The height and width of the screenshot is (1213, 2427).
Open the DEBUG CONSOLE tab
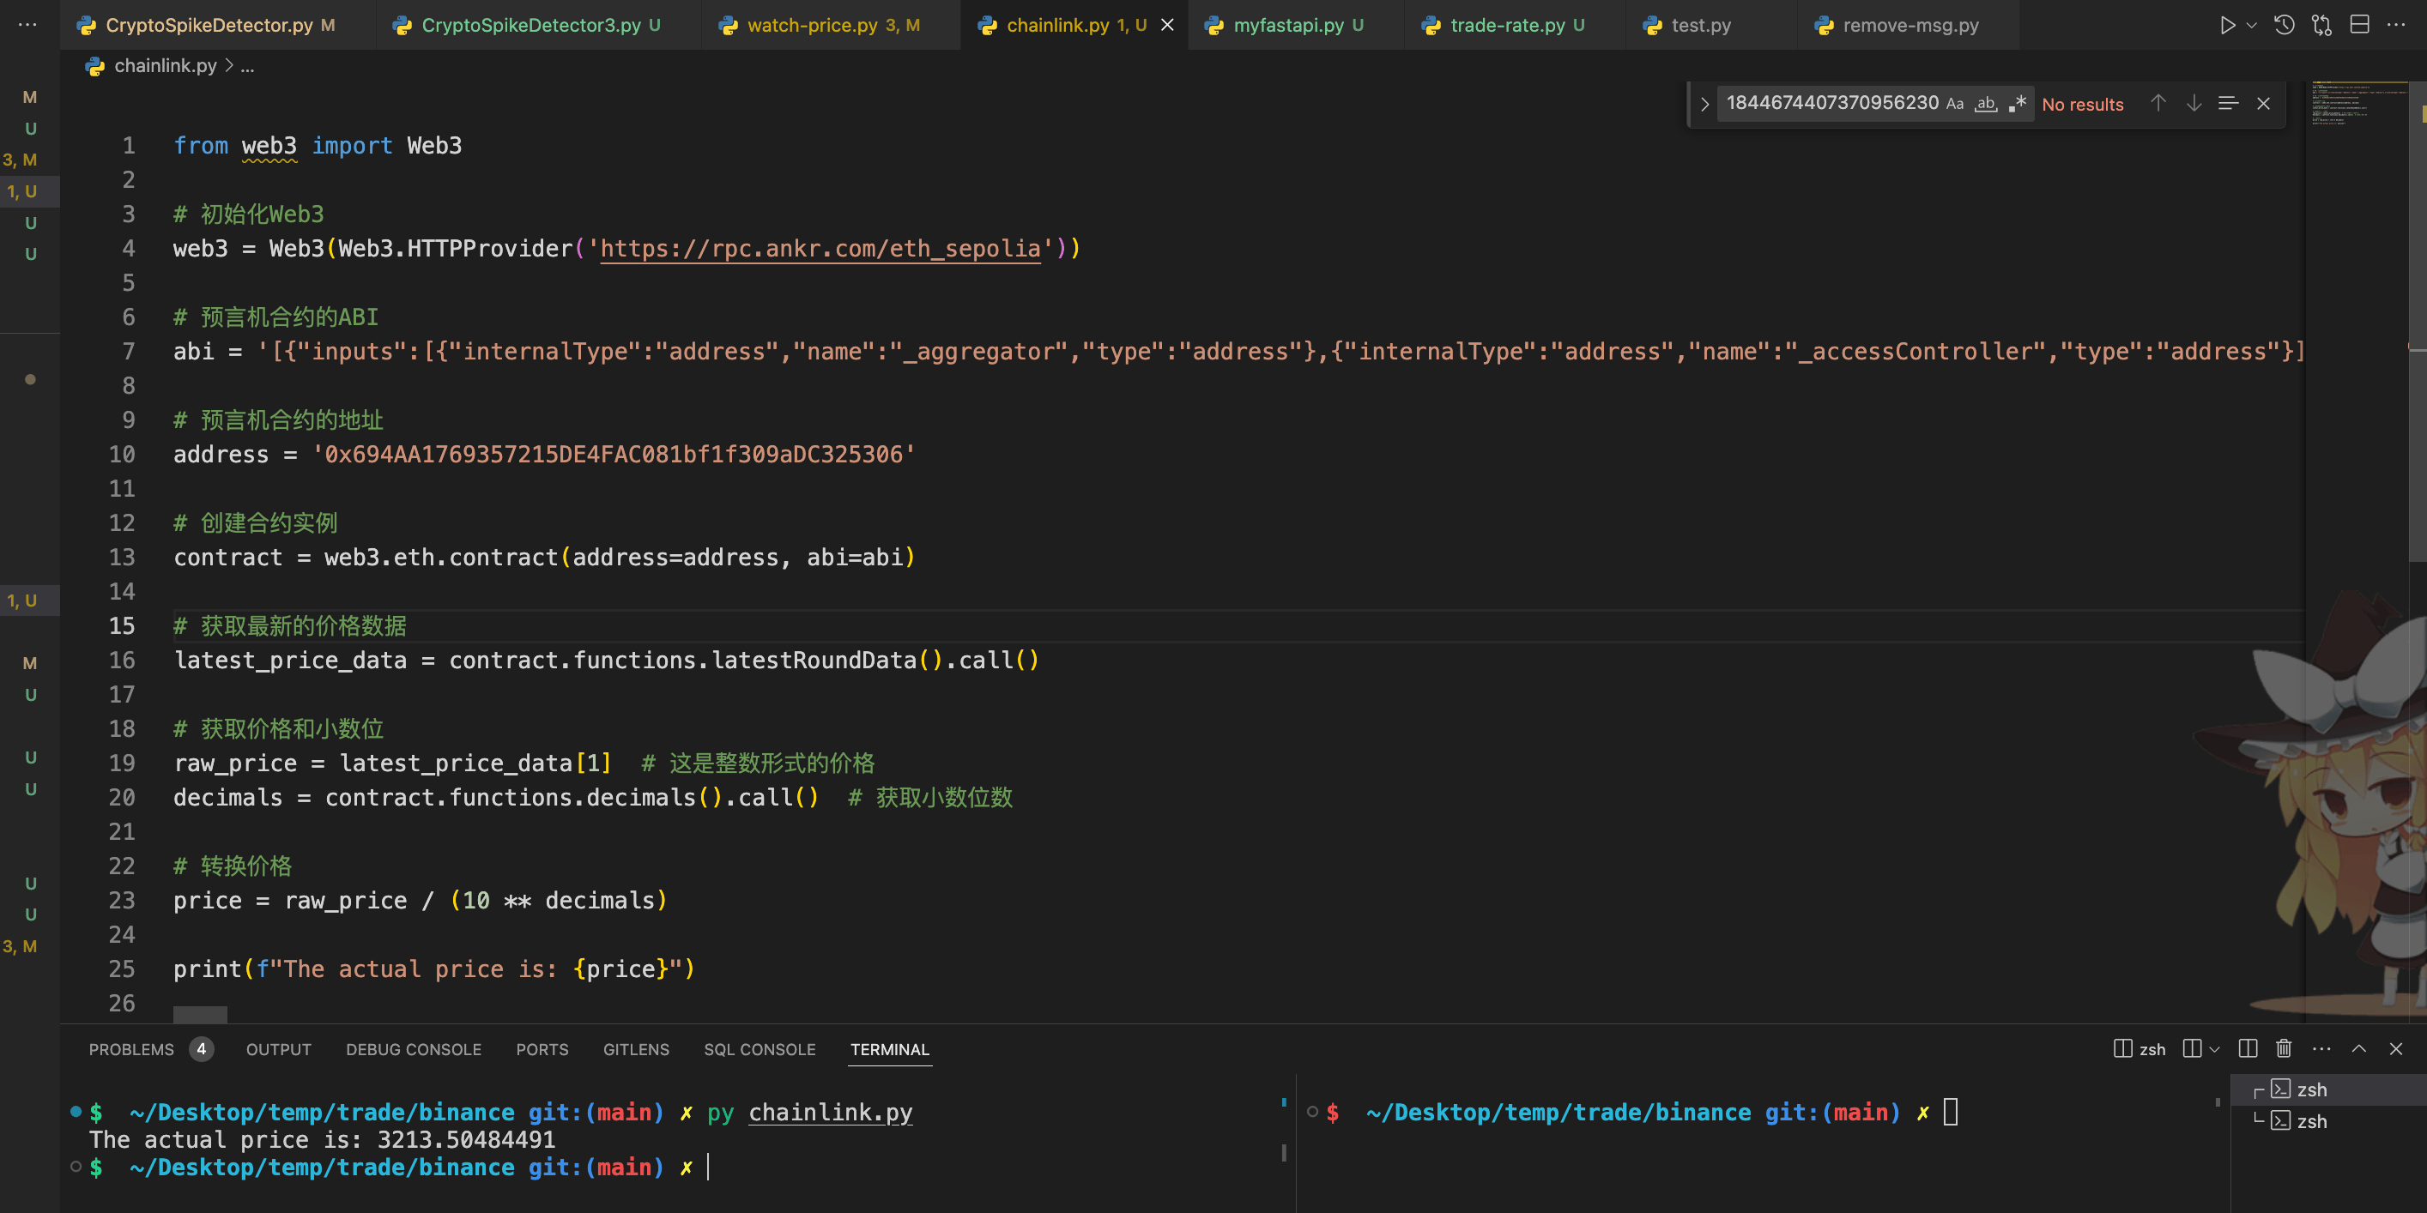tap(414, 1049)
